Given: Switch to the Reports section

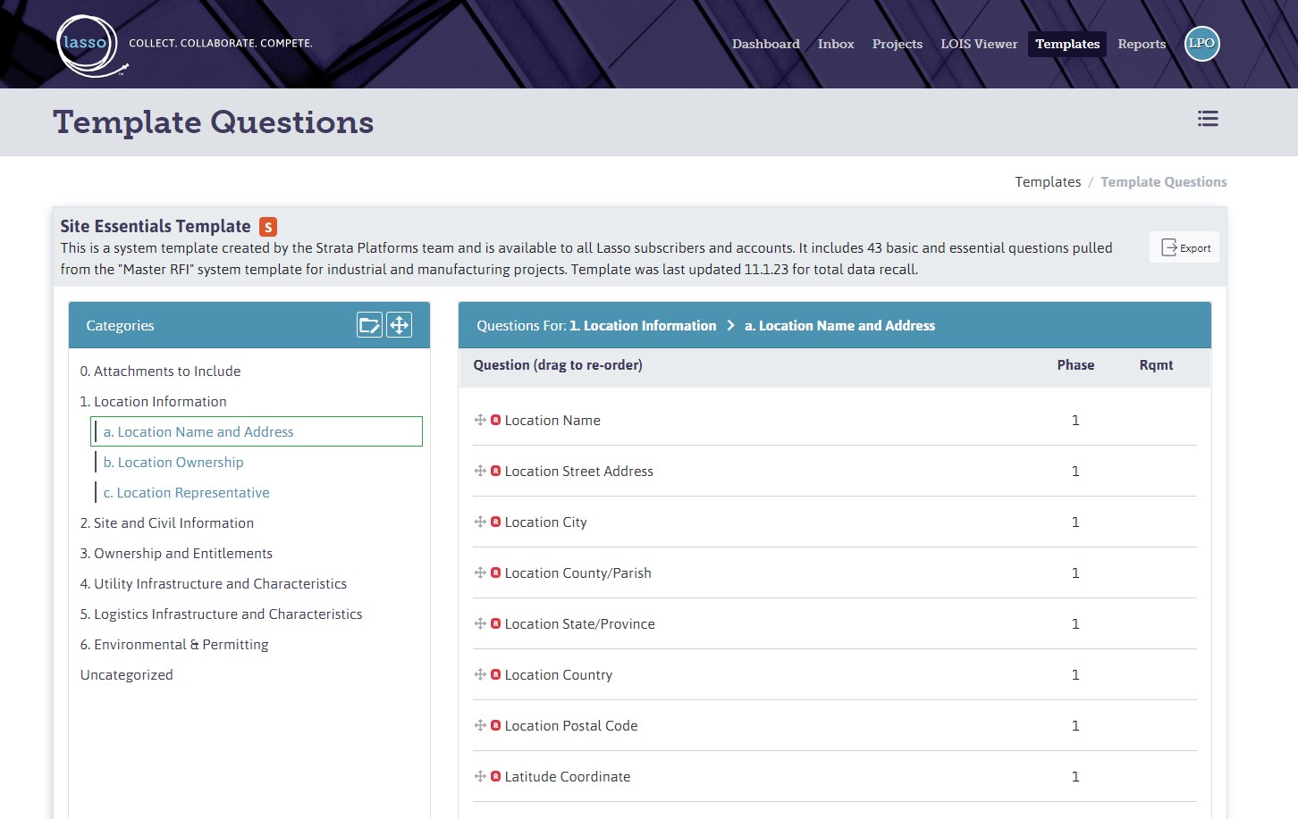Looking at the screenshot, I should 1142,44.
